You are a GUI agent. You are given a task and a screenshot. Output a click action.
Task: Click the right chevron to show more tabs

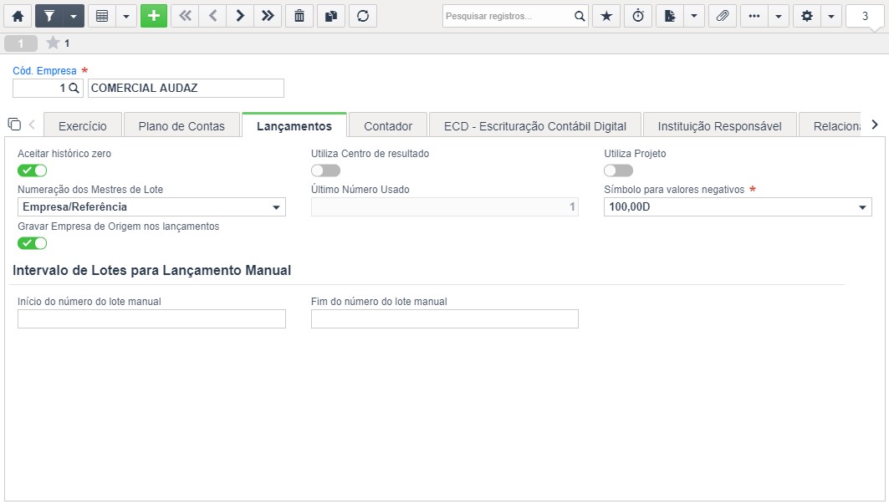click(x=875, y=125)
